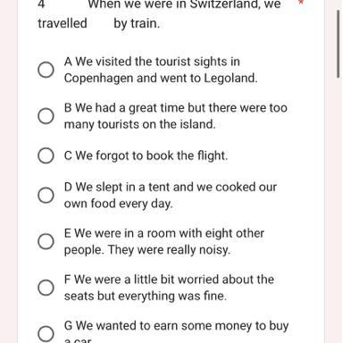The height and width of the screenshot is (343, 342).
Task: Click the question number 4
Action: pos(42,4)
